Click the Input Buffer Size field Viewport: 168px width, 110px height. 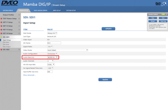click(50, 72)
